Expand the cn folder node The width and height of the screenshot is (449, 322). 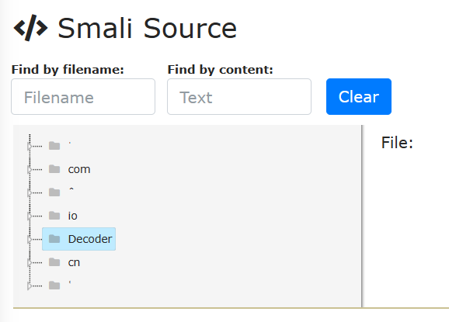[x=30, y=262]
